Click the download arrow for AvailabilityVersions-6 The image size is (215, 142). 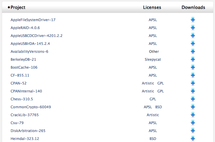pyautogui.click(x=193, y=51)
